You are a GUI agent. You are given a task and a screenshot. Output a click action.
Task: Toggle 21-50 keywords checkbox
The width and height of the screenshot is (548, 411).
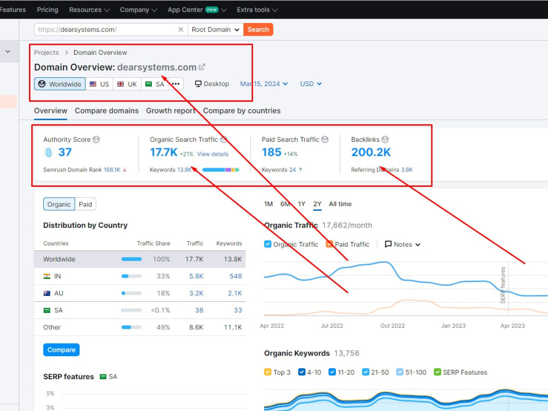coord(366,372)
